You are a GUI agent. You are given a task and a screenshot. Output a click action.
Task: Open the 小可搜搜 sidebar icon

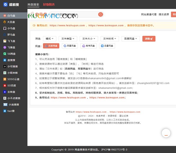click(x=5, y=67)
